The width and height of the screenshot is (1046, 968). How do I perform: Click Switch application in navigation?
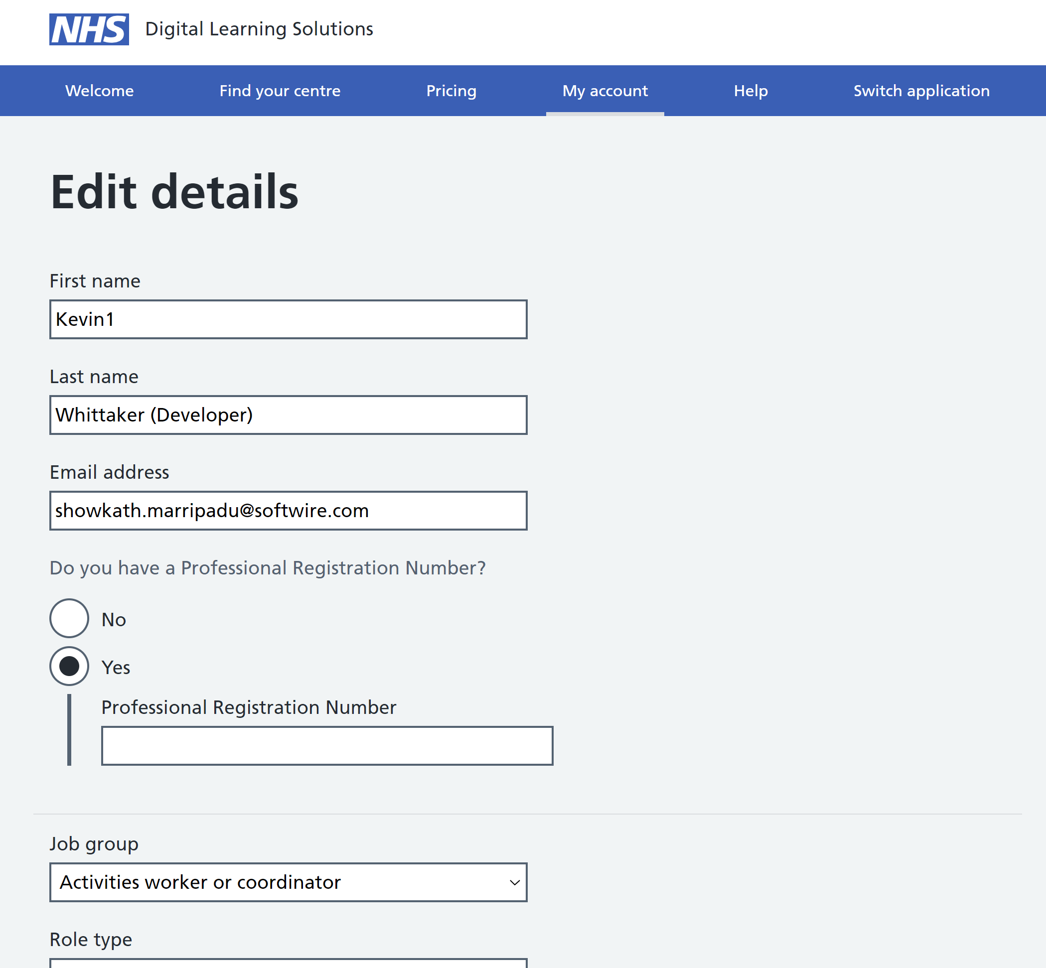pos(921,91)
